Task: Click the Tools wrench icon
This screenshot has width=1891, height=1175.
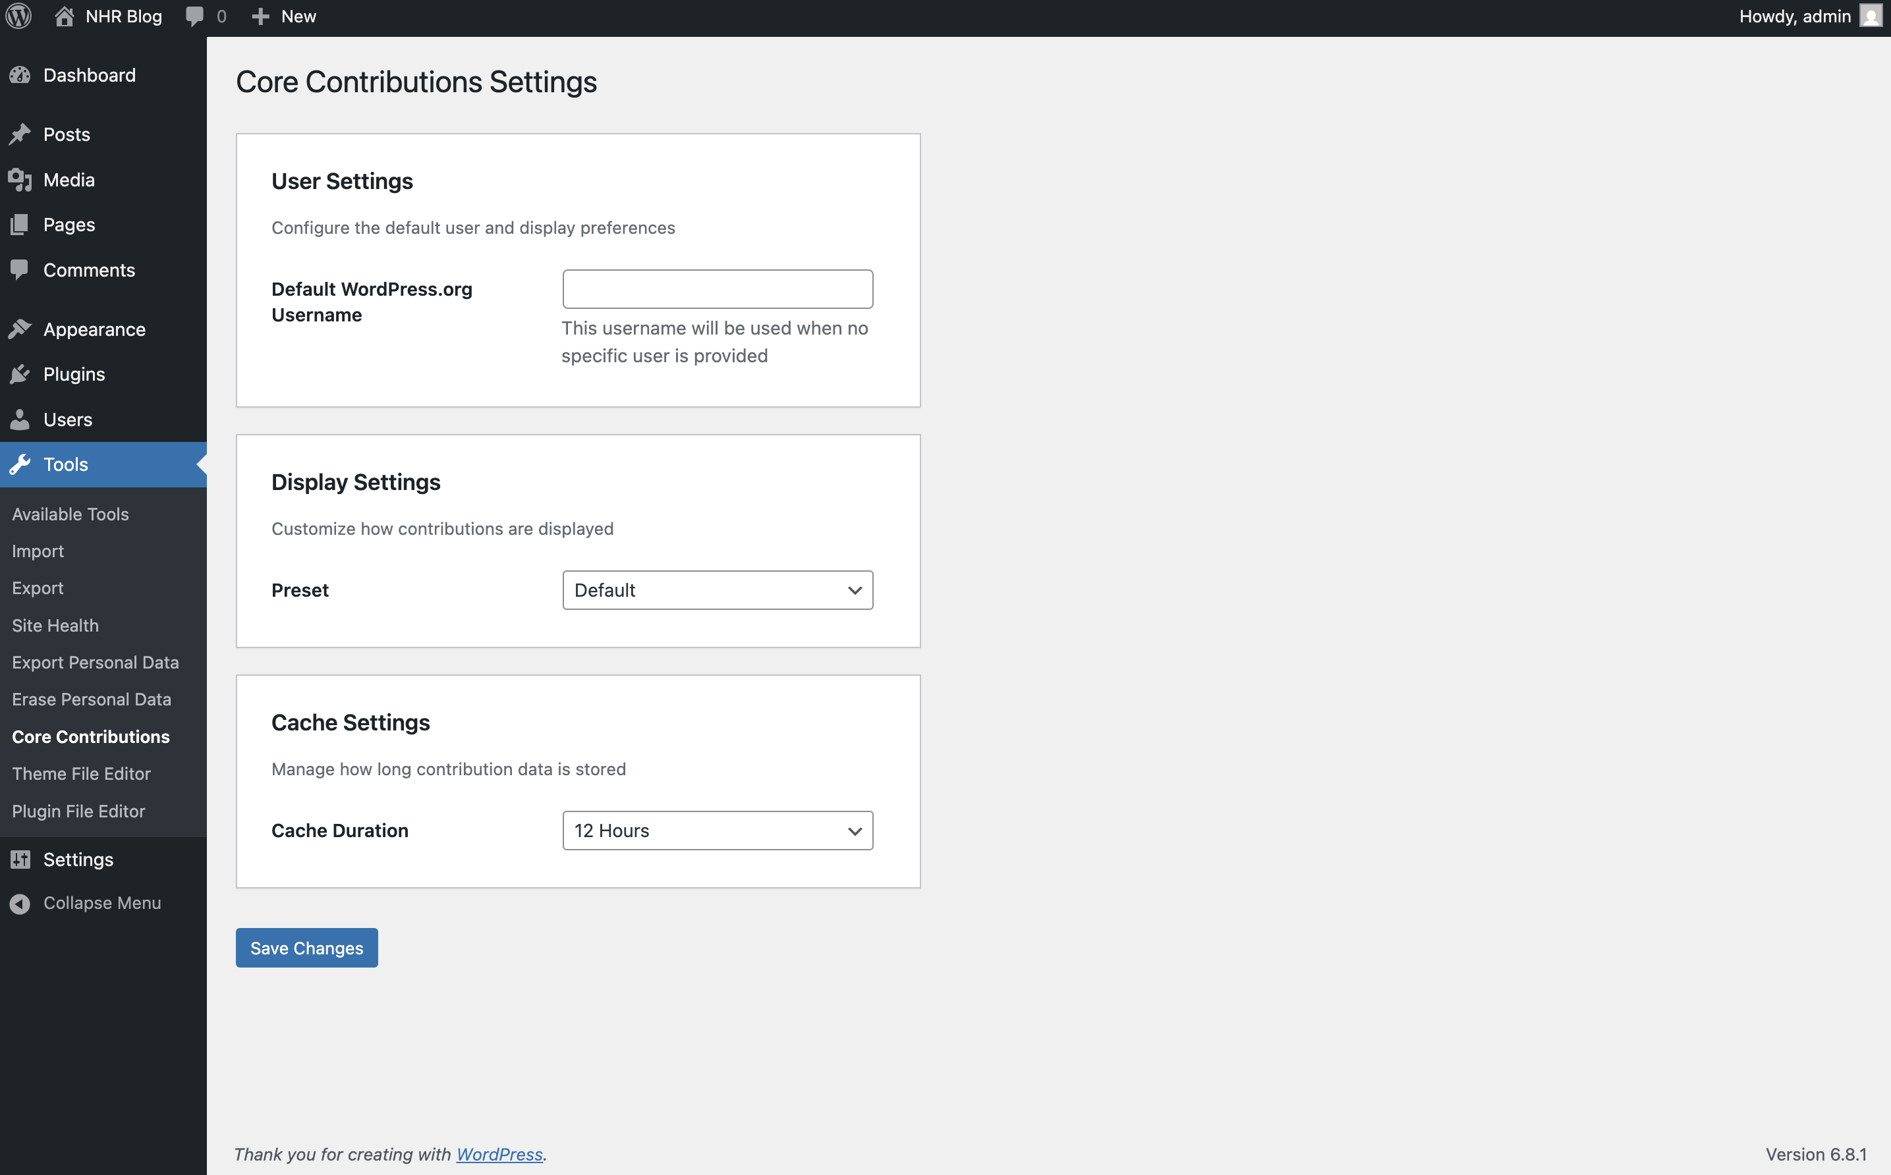Action: point(20,465)
